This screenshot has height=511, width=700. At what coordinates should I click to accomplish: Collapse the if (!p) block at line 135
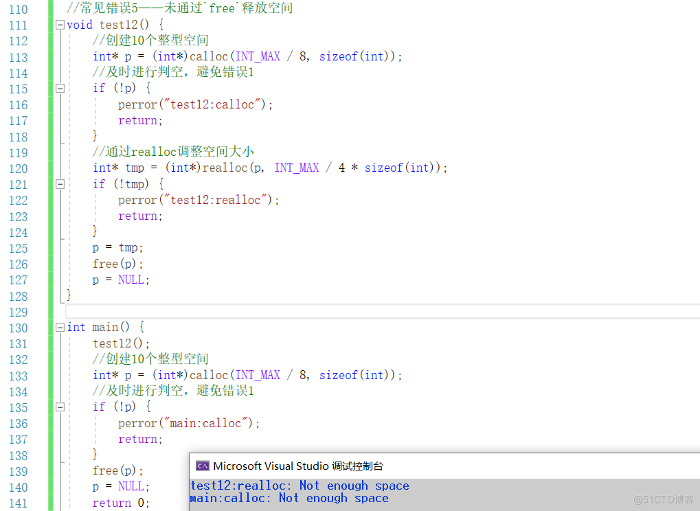pyautogui.click(x=60, y=407)
